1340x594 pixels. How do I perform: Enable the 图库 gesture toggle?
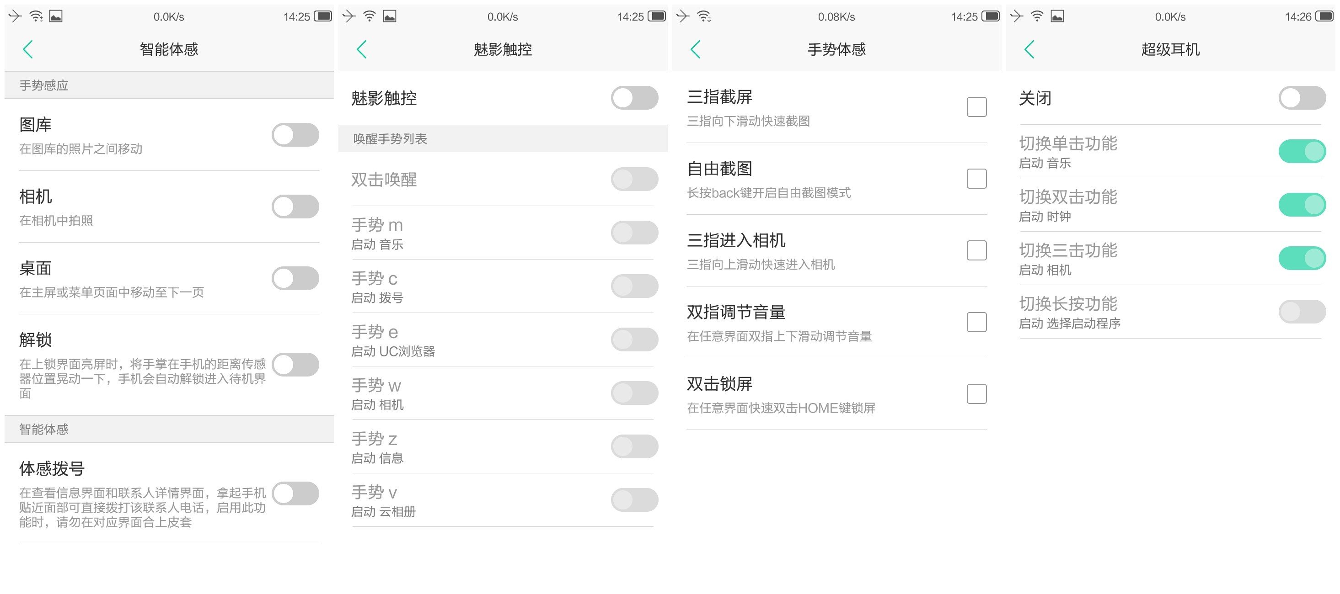(x=295, y=135)
